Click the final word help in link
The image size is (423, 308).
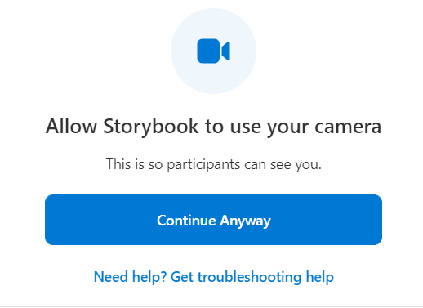pyautogui.click(x=320, y=277)
